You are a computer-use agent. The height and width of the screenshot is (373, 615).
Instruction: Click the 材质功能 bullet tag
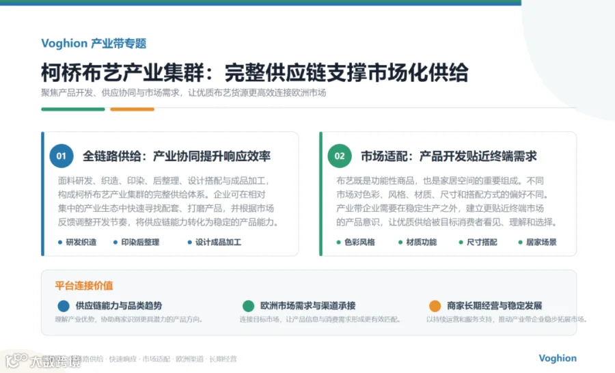(x=418, y=243)
